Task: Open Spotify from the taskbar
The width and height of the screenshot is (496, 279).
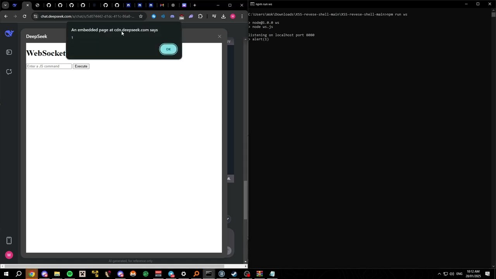Action: 70,274
